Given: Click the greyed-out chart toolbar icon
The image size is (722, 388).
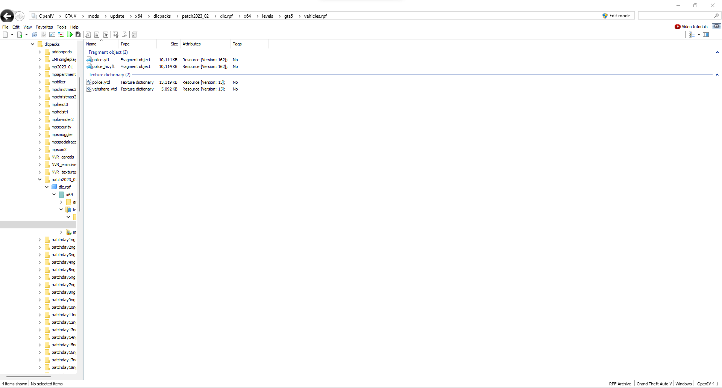Looking at the screenshot, I should (x=44, y=35).
